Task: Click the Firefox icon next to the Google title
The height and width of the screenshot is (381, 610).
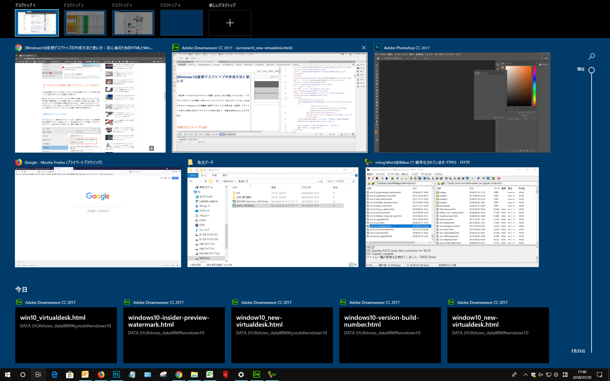Action: tap(18, 162)
